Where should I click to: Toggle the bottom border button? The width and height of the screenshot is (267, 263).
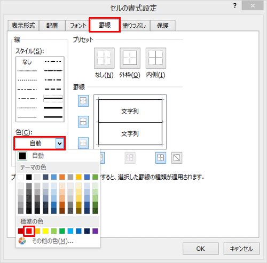[x=83, y=143]
